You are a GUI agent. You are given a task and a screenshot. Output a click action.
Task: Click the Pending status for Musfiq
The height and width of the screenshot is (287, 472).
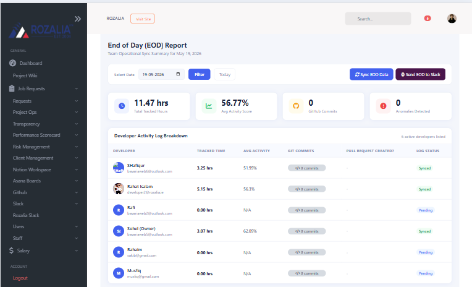426,273
